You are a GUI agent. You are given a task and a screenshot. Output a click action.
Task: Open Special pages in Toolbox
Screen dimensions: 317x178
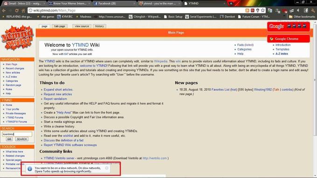[x=14, y=160]
